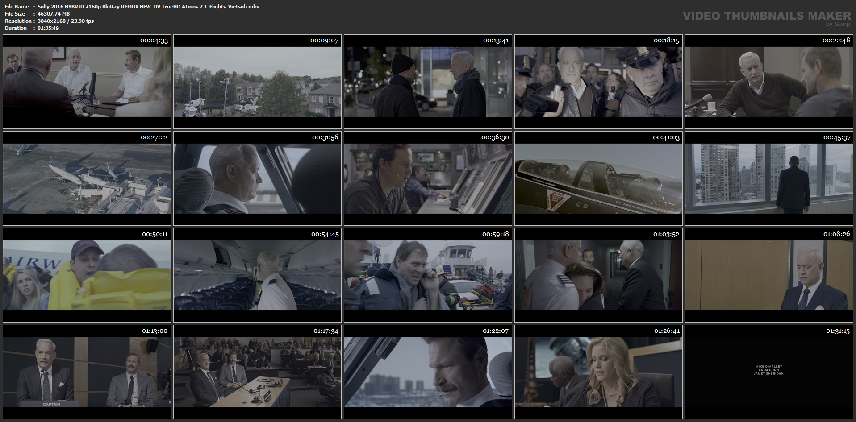This screenshot has width=856, height=422.
Task: Pick the thumbnail at 01:08:26
Action: pyautogui.click(x=769, y=275)
